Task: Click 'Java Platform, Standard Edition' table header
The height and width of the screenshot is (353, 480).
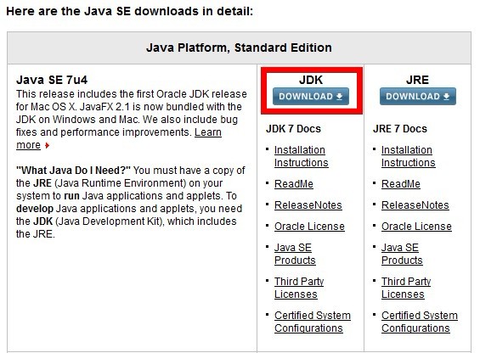Action: (x=239, y=48)
